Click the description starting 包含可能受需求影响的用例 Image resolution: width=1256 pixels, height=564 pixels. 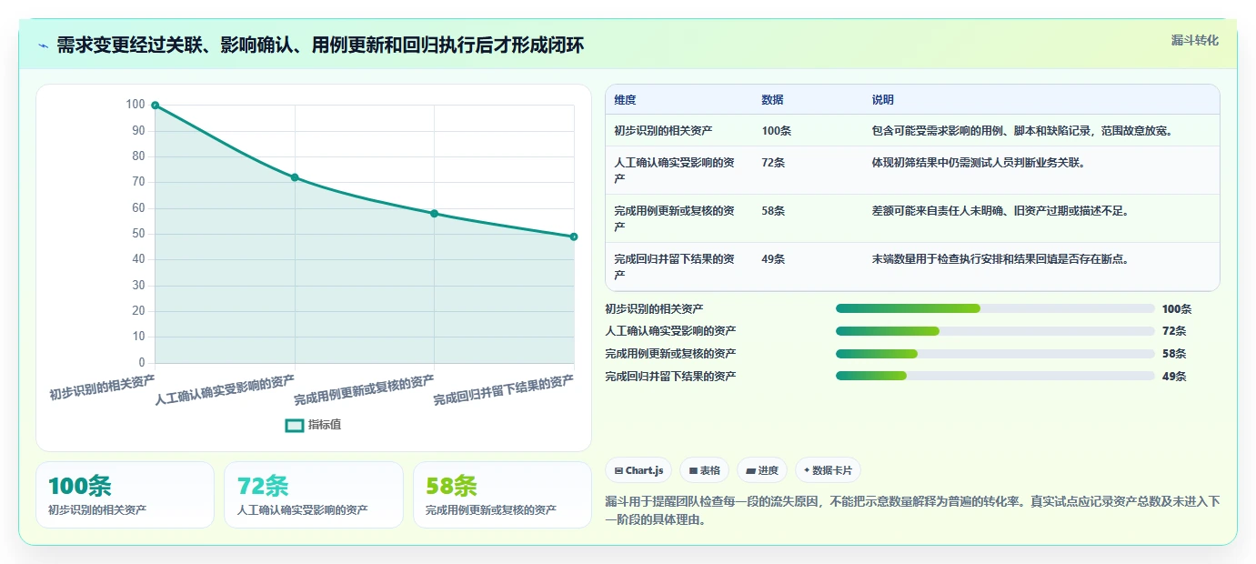[x=1021, y=131]
